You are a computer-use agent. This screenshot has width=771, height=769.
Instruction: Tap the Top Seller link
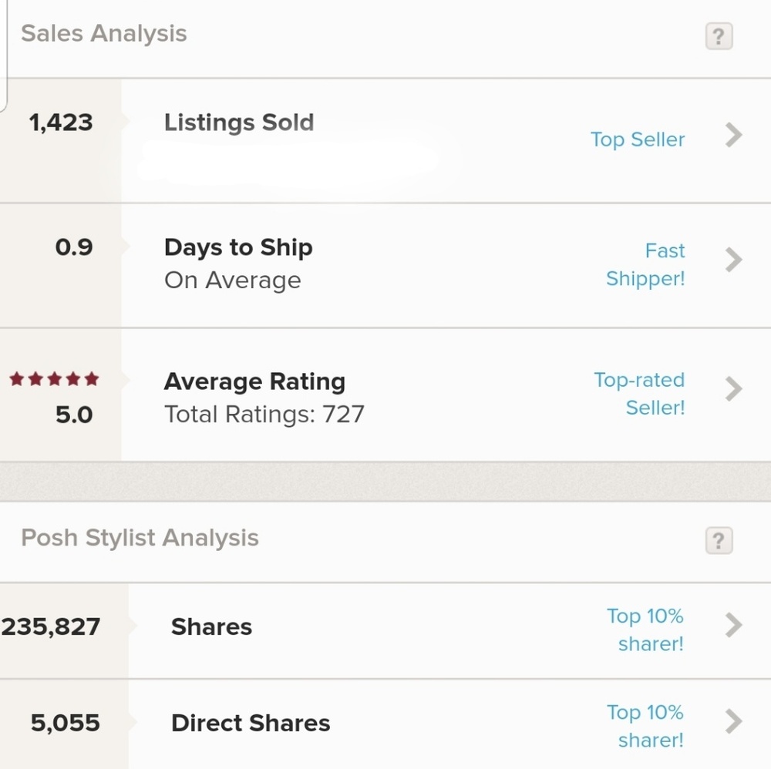point(638,139)
